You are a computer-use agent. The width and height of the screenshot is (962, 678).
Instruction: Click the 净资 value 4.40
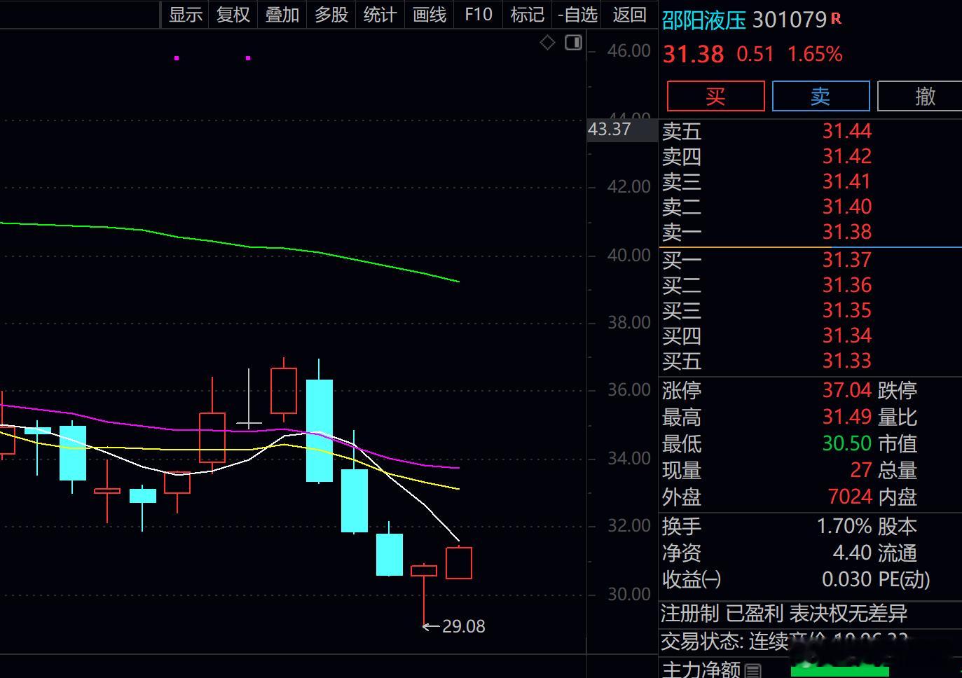[x=852, y=553]
